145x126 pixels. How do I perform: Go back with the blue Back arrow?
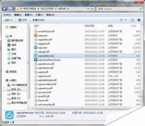coord(4,9)
